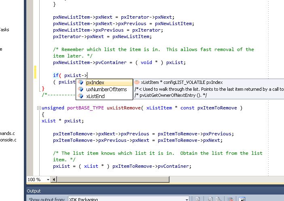Image resolution: width=284 pixels, height=201 pixels.
Task: Click the field icon beside xListEnd
Action: [x=81, y=96]
